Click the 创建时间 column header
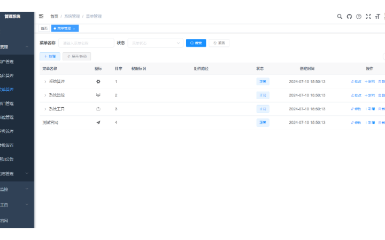 coord(307,69)
